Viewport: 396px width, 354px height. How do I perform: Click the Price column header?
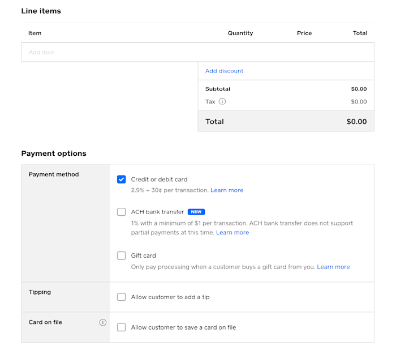tap(304, 33)
